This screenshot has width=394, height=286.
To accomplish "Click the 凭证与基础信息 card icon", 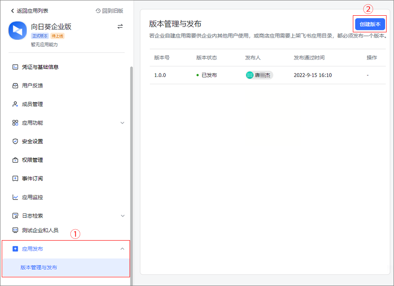I will click(x=15, y=67).
